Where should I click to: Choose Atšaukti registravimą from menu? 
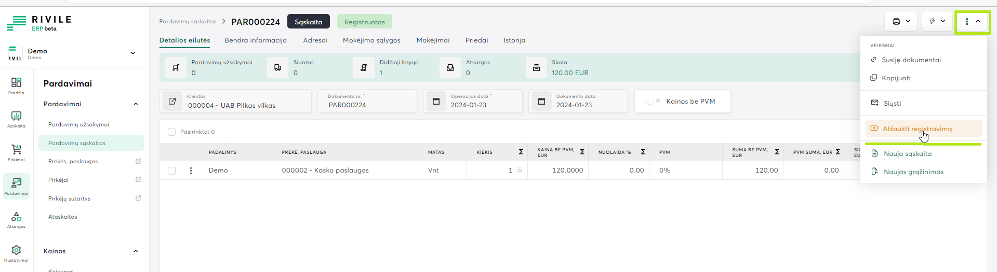click(917, 128)
